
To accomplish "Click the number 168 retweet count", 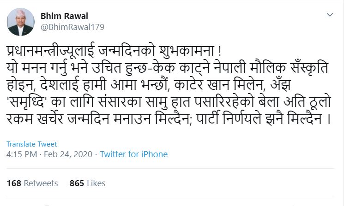I will (x=14, y=183).
